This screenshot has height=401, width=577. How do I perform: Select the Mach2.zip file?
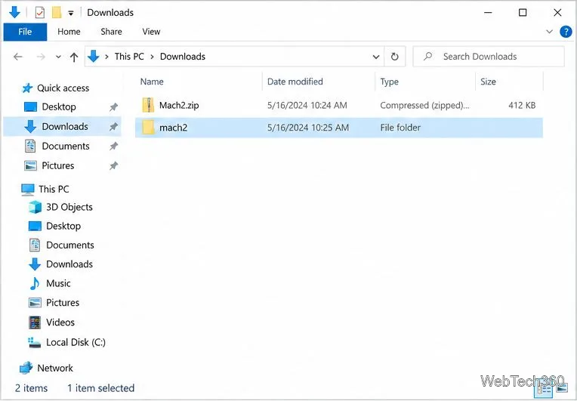coord(338,106)
